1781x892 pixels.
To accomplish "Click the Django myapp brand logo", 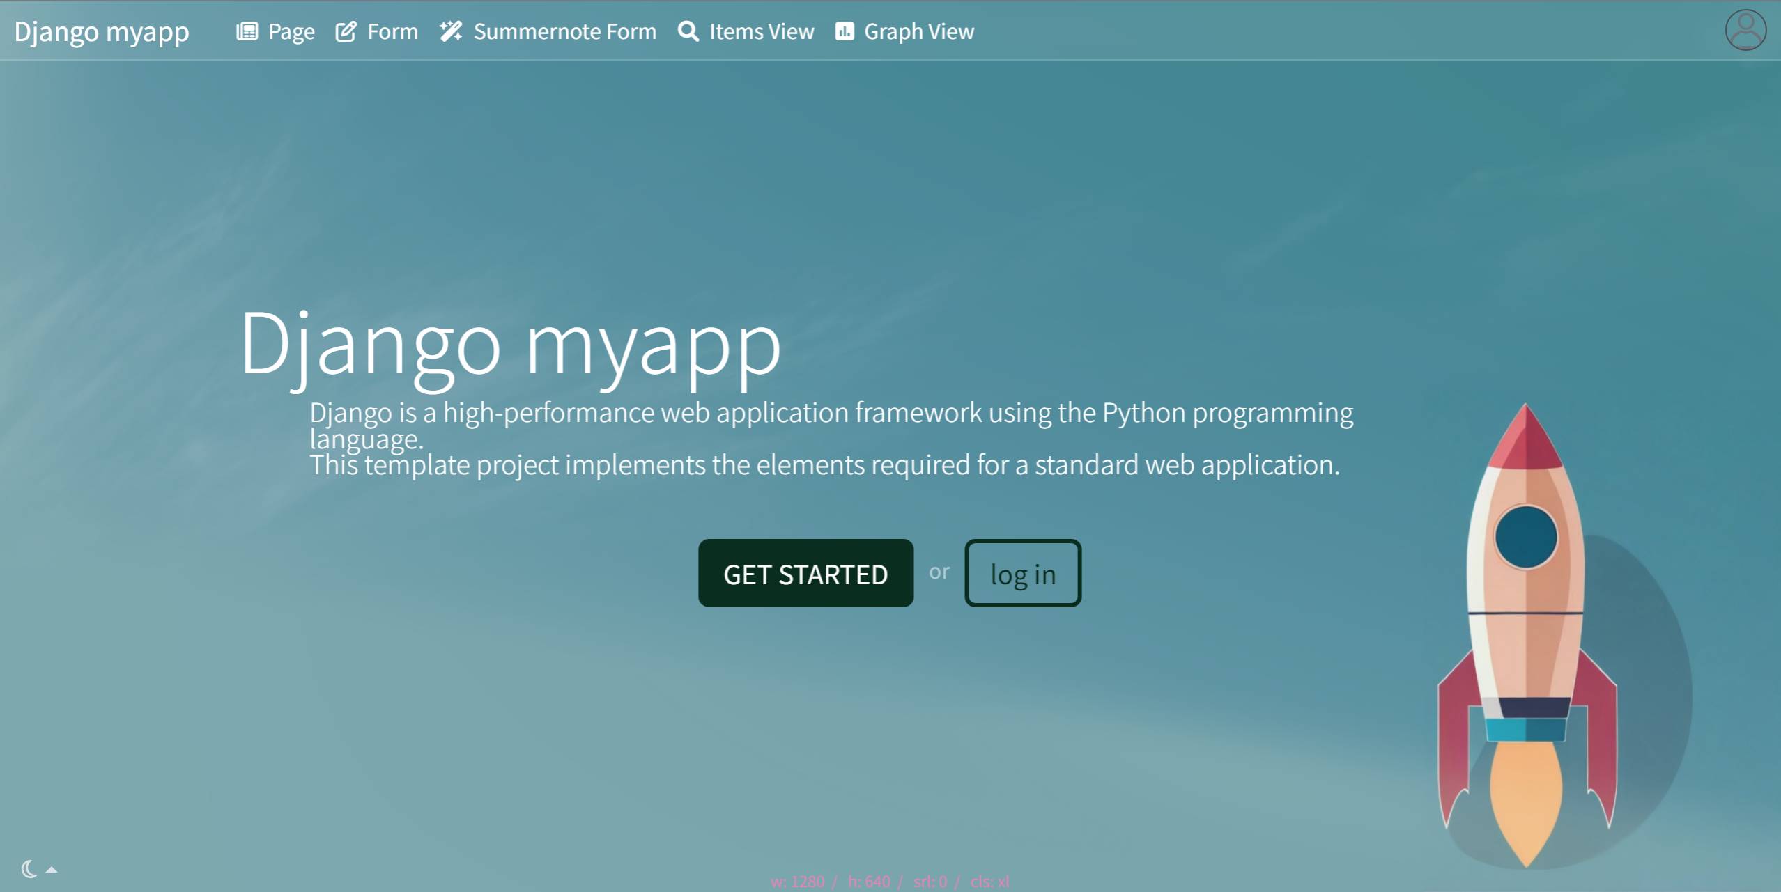I will [102, 31].
